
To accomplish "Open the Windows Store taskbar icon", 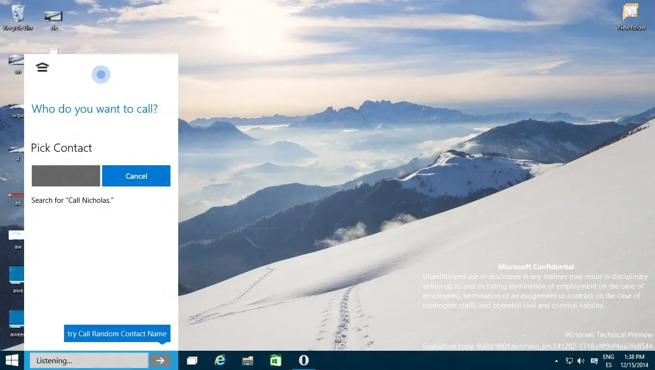I will click(x=276, y=360).
